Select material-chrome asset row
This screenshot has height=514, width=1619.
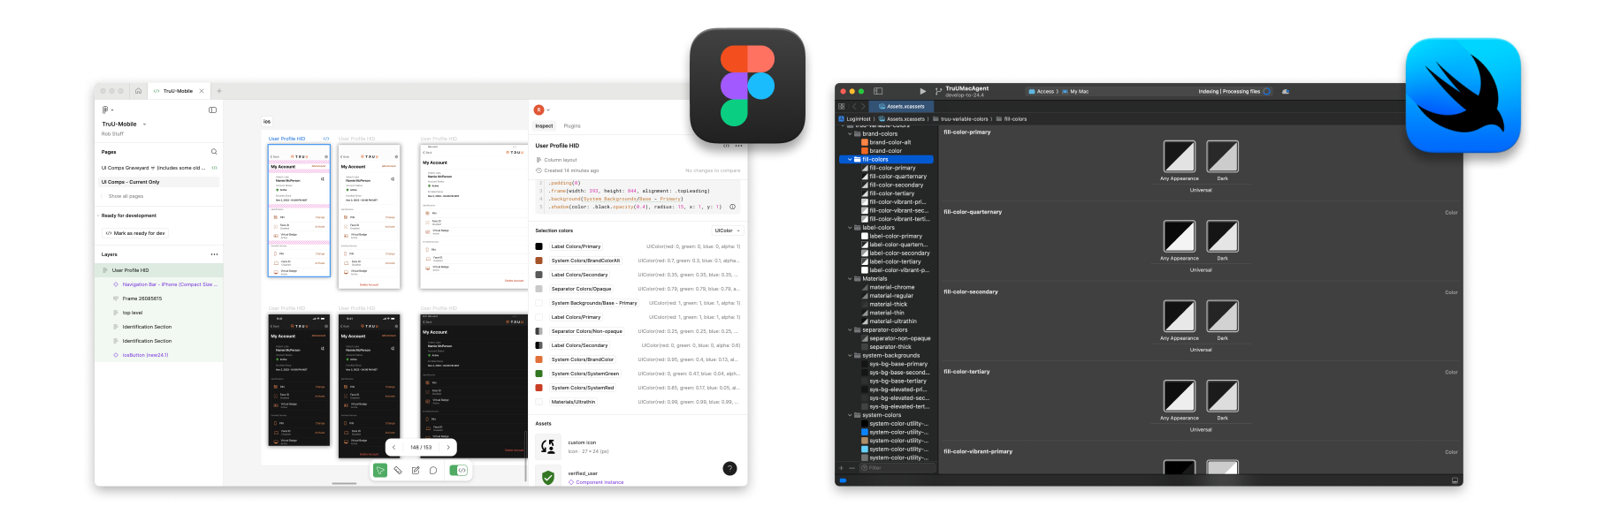(x=889, y=287)
